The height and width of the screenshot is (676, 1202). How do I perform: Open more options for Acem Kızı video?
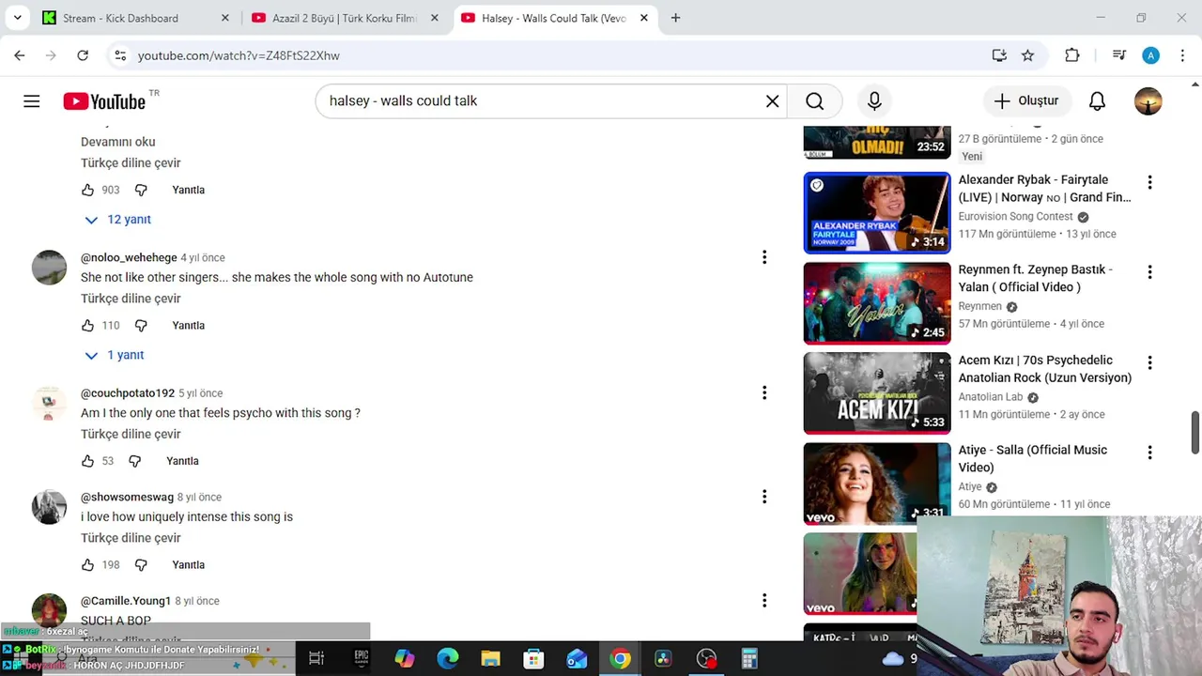(1149, 362)
